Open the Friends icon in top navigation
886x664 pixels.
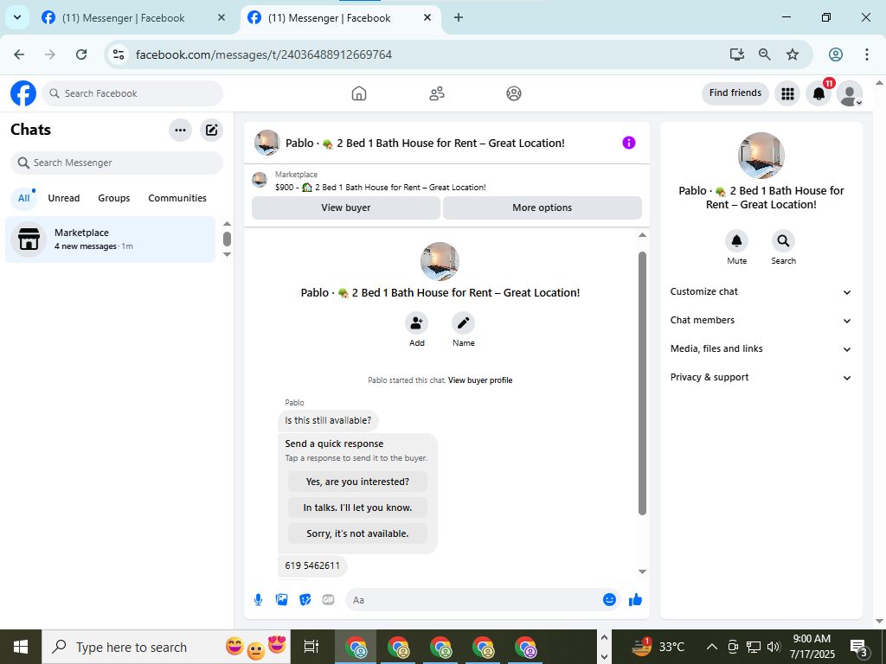(437, 93)
